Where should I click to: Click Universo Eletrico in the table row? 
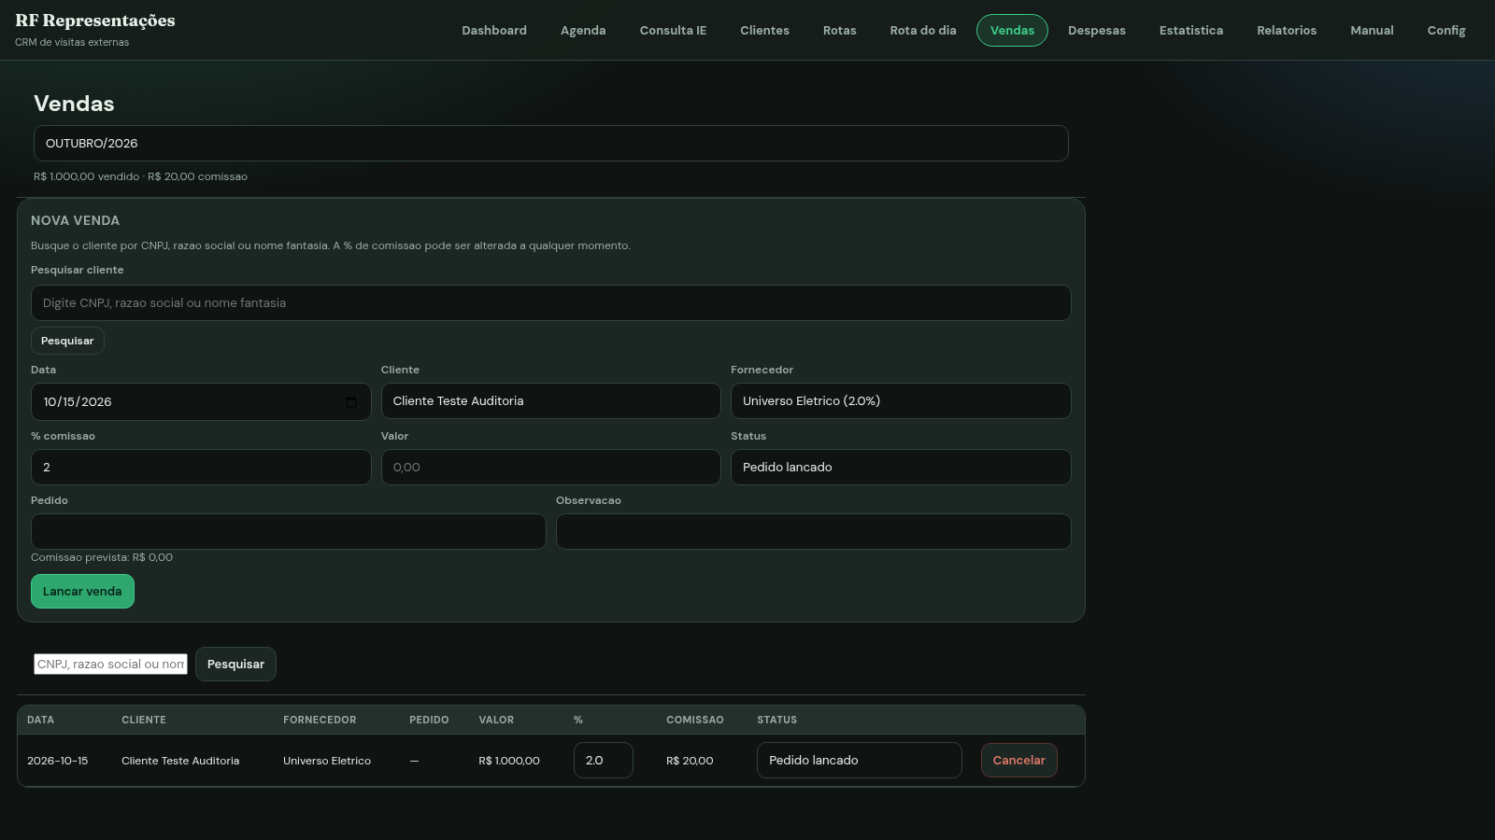point(327,762)
